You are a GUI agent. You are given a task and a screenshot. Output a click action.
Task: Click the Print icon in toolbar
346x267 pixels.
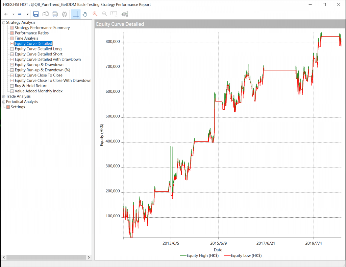(x=55, y=14)
